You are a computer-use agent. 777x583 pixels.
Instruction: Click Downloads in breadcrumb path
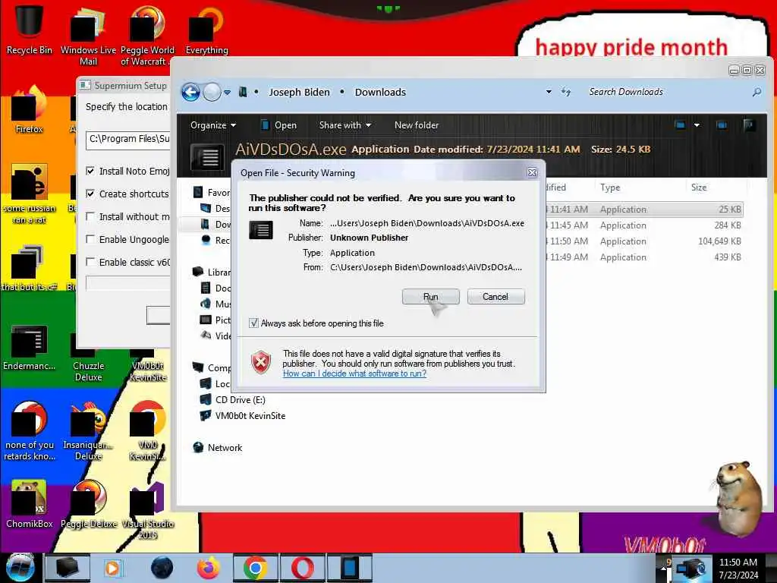click(380, 92)
